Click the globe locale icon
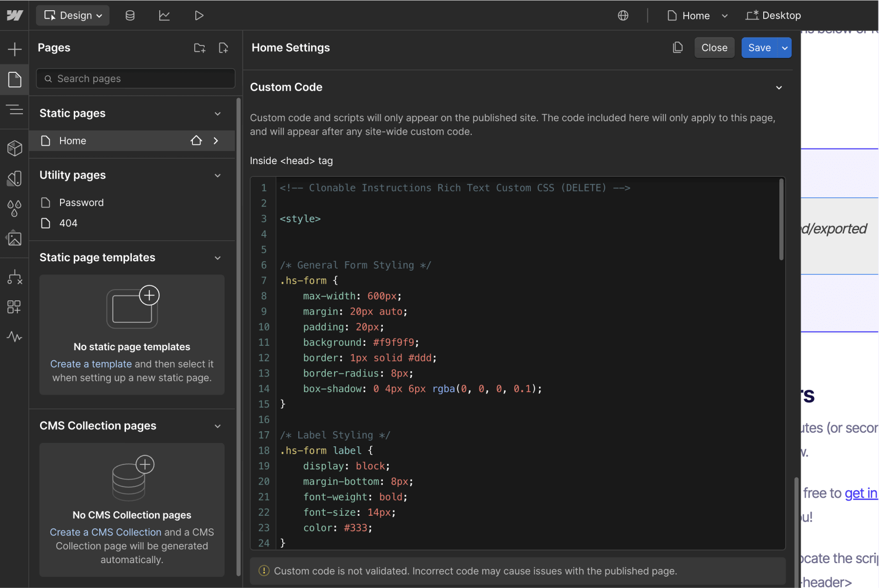 click(623, 16)
